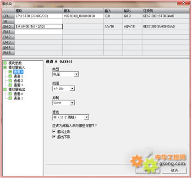Image resolution: width=192 pixels, height=178 pixels.
Task: Select the EM 1 row header
Action: [x=8, y=32]
